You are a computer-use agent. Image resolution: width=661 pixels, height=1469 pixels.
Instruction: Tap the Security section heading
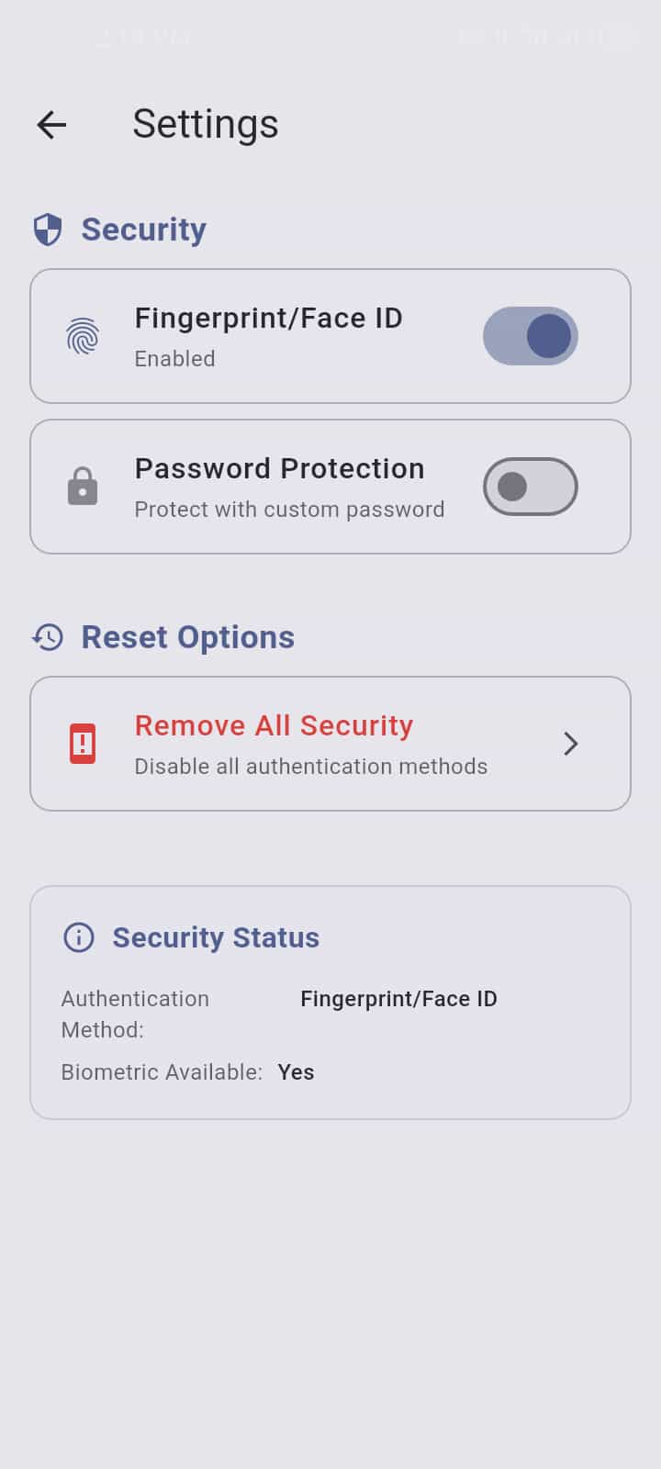click(143, 230)
